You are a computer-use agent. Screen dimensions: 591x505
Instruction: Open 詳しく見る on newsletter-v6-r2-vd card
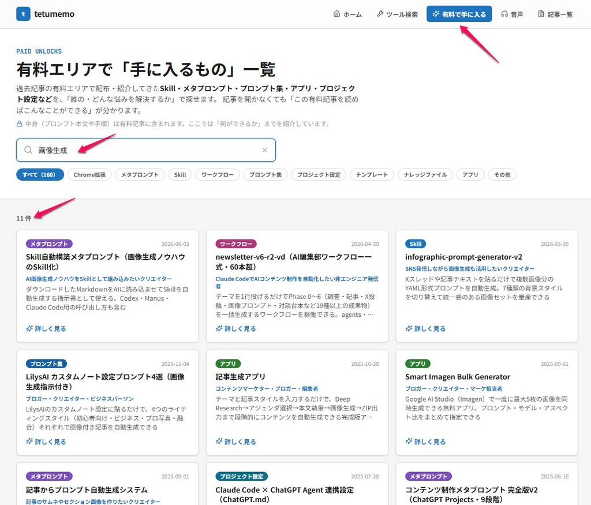(235, 328)
